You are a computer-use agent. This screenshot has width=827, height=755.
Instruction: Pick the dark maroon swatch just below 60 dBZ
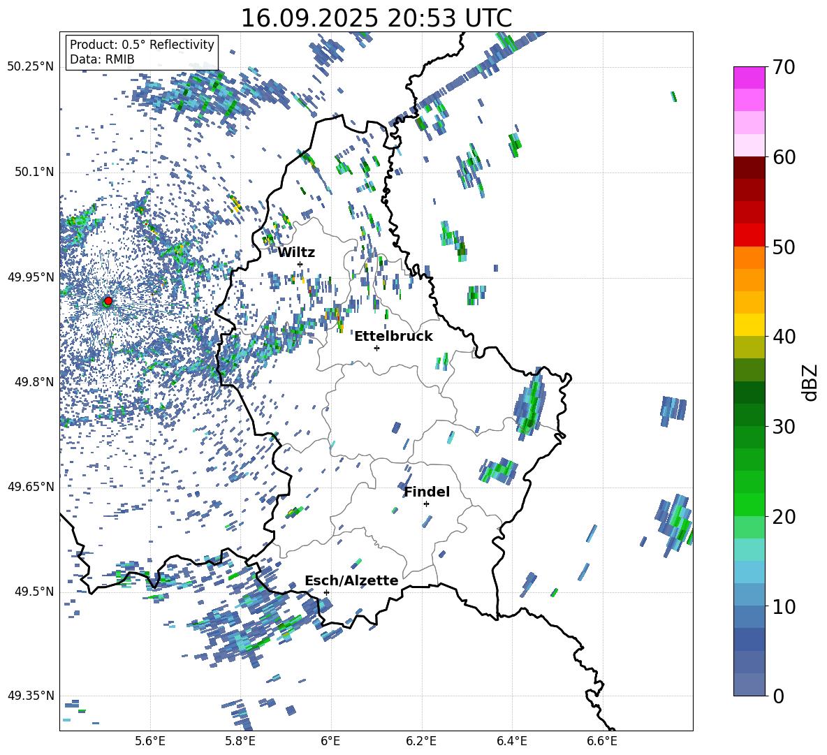[749, 168]
